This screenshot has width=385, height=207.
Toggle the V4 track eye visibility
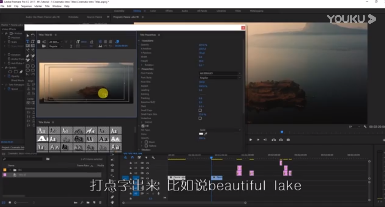pos(148,163)
